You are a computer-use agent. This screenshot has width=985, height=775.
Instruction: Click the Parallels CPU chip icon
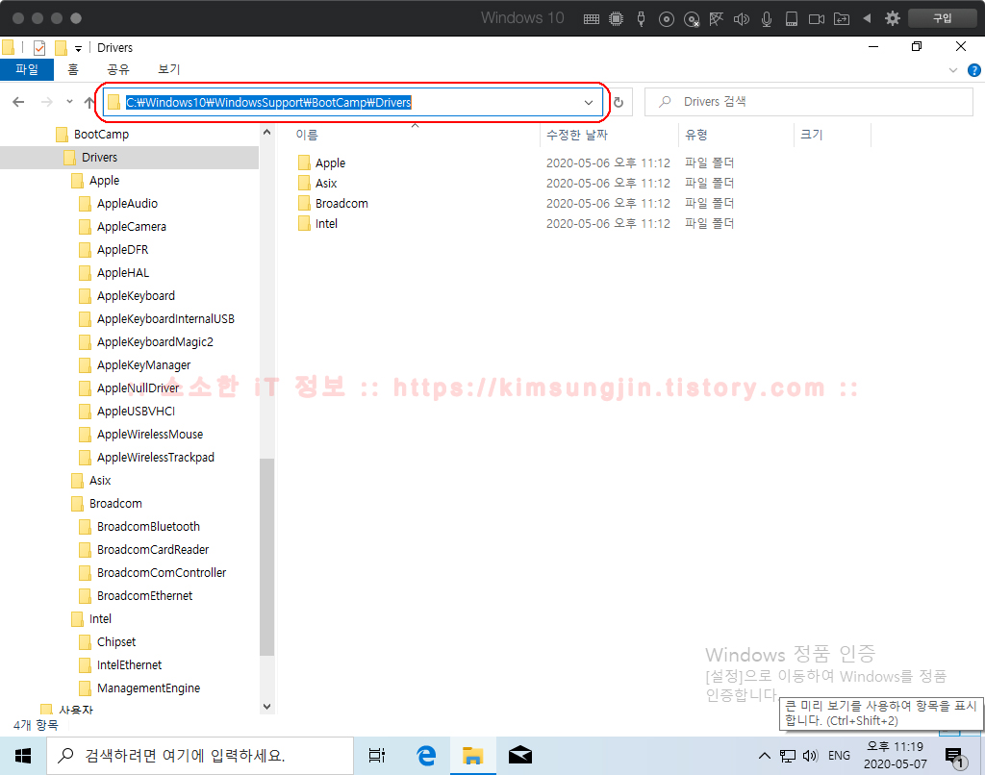(617, 19)
